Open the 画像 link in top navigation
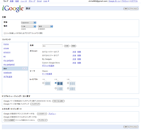141x133 pixels. 12,1
